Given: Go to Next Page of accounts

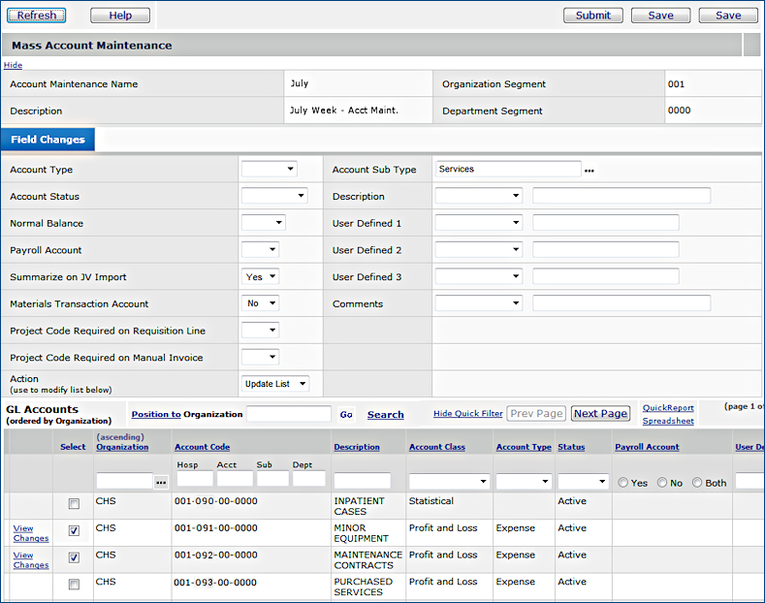Looking at the screenshot, I should coord(599,414).
